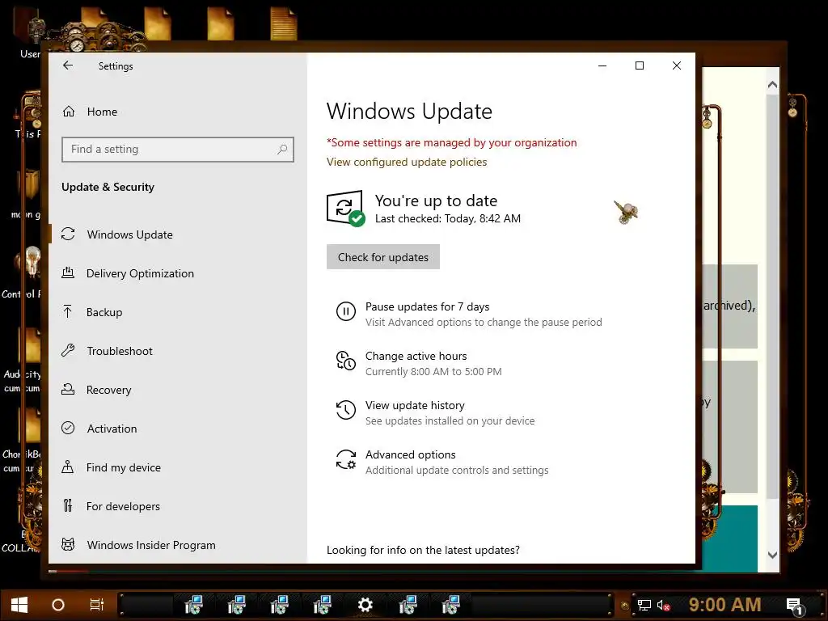
Task: Open Cortana circle on the taskbar
Action: click(58, 605)
